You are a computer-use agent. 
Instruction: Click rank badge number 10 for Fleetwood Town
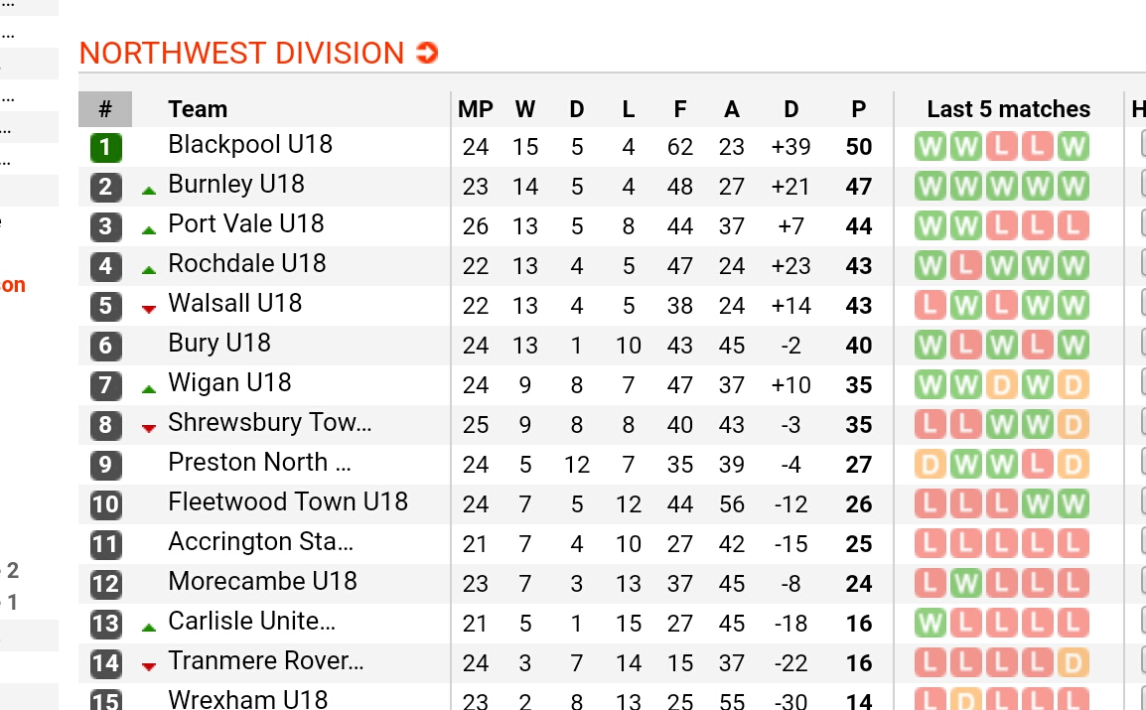106,504
